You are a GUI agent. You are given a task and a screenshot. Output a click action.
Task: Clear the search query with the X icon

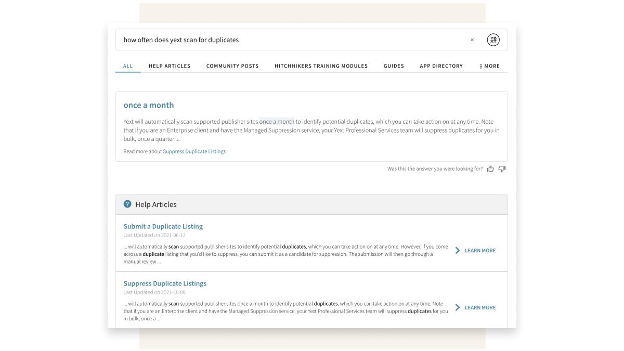472,40
